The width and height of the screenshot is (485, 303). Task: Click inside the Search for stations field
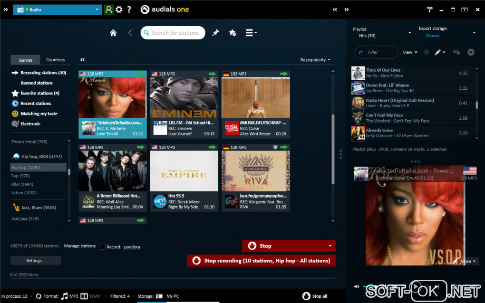pyautogui.click(x=173, y=33)
